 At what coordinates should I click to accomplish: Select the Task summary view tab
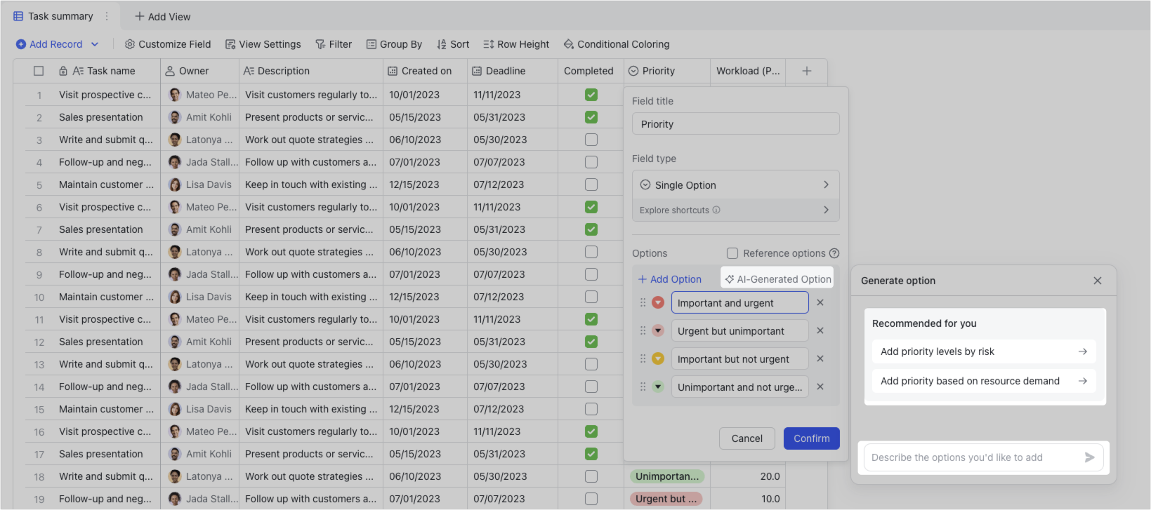click(x=60, y=16)
